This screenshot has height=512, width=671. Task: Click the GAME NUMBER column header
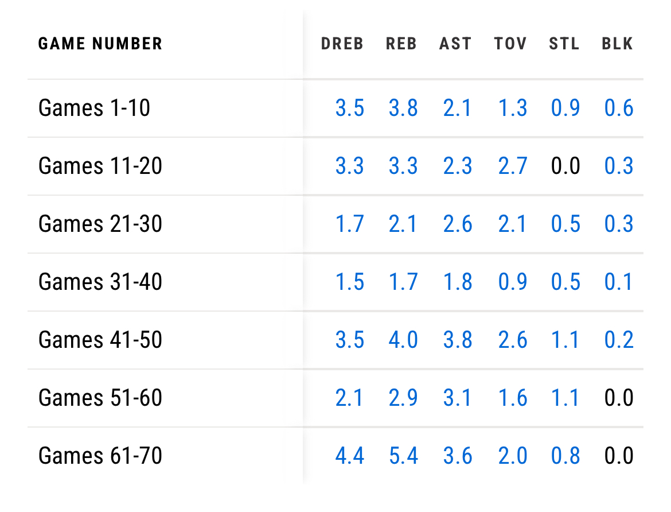100,44
